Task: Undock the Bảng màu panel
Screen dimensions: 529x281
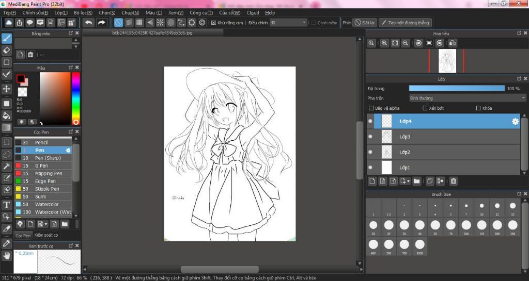Action: pyautogui.click(x=70, y=34)
